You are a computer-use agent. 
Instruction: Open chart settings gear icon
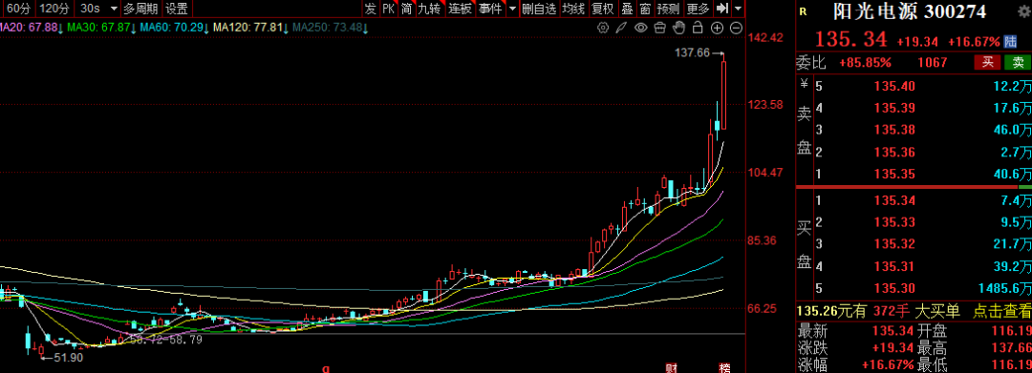pos(603,28)
